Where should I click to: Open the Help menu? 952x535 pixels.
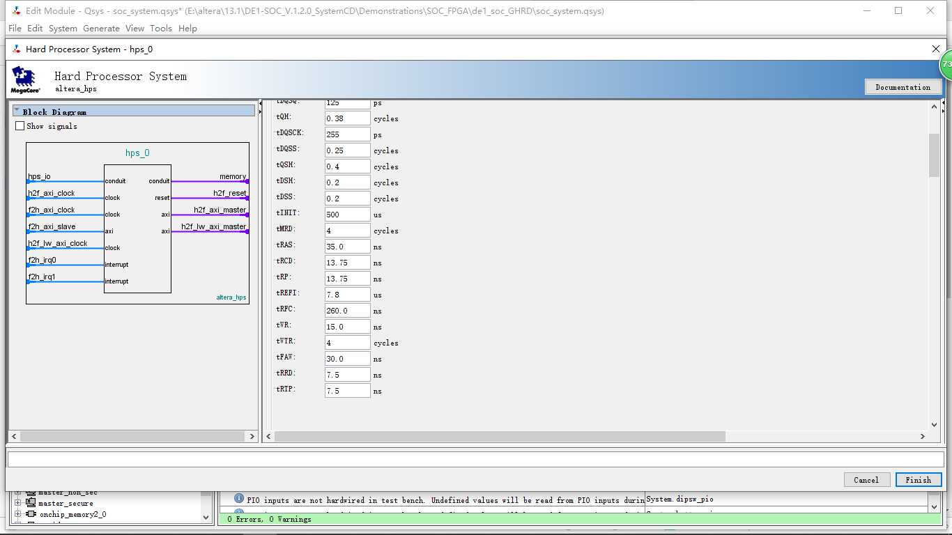pyautogui.click(x=187, y=29)
